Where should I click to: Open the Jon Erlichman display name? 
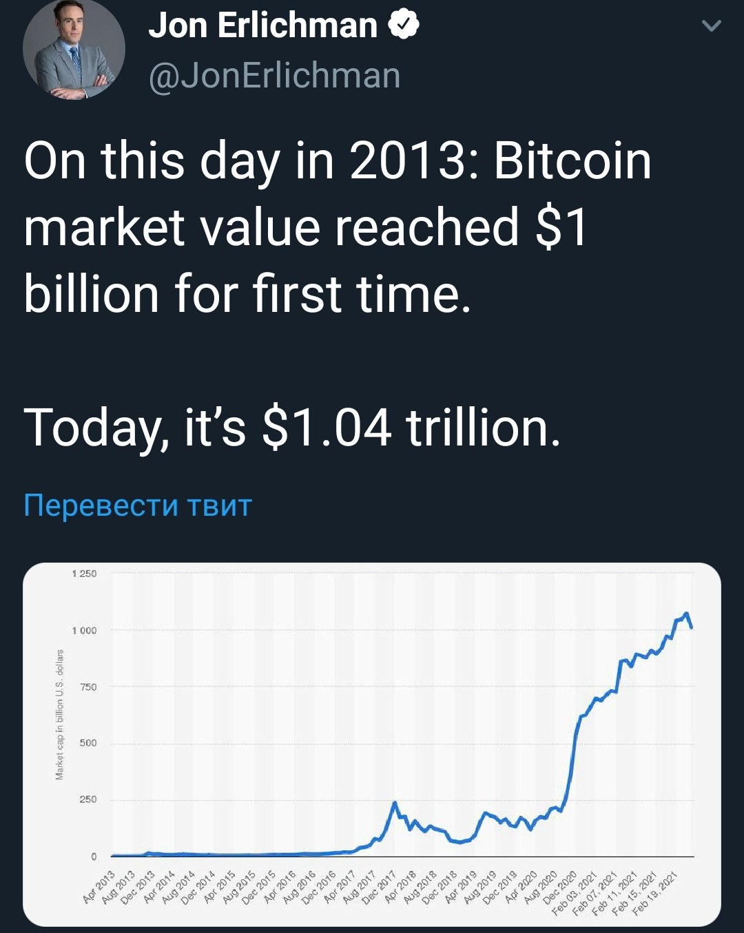click(x=262, y=25)
